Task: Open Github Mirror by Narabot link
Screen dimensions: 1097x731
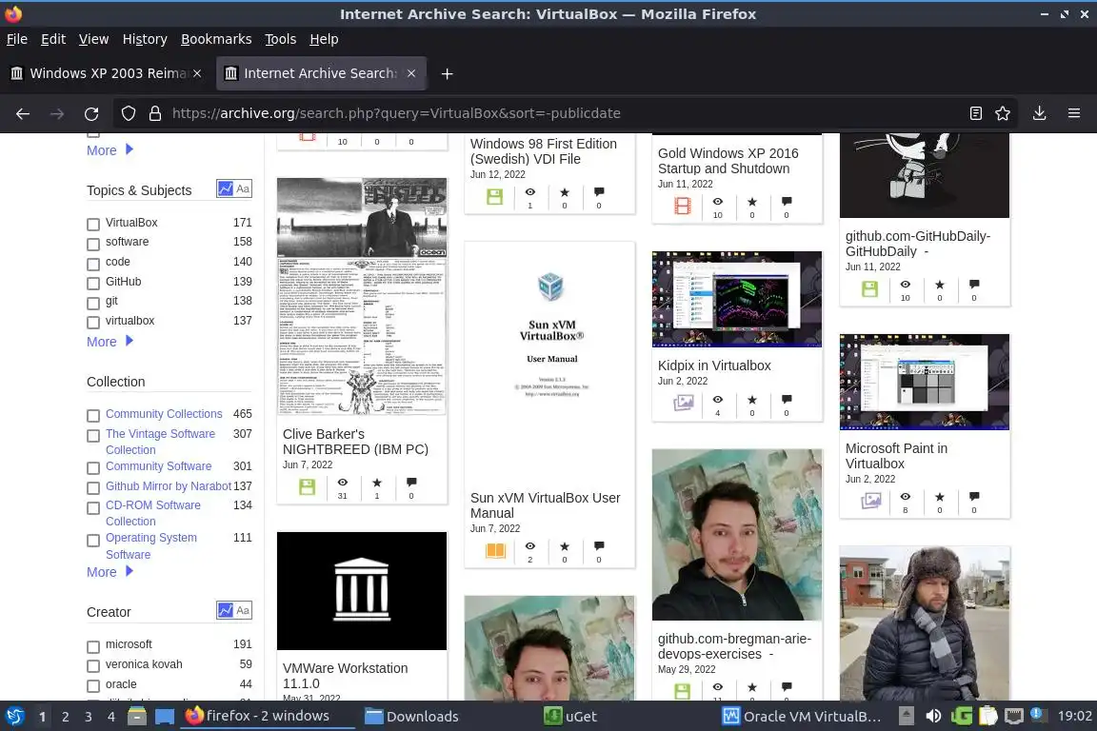Action: click(169, 485)
